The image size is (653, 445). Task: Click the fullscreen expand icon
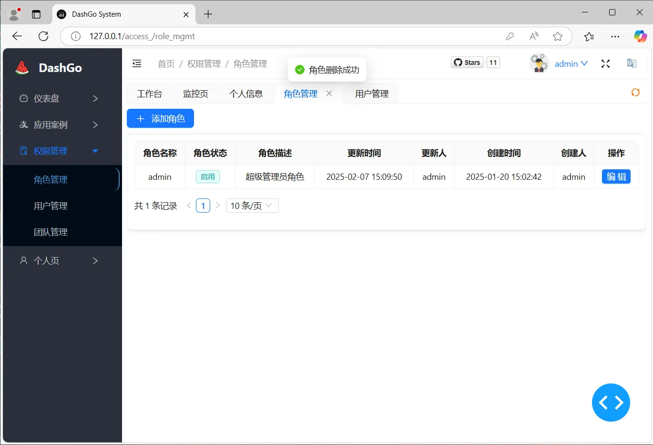[x=605, y=63]
